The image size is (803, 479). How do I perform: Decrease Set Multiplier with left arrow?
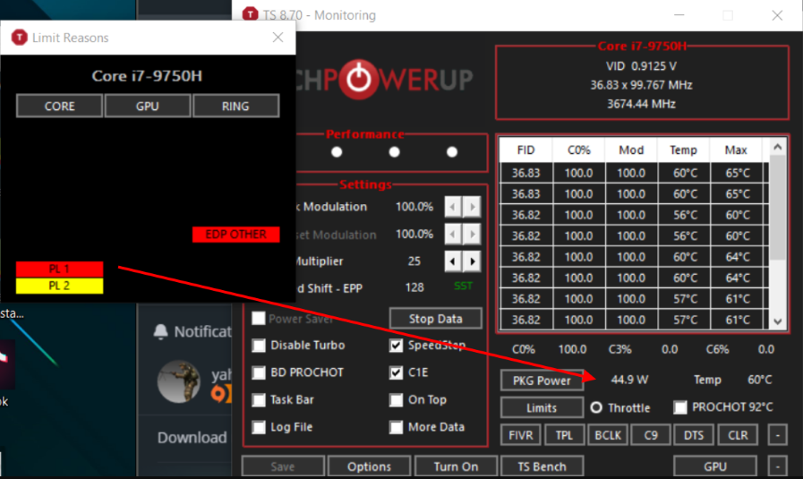pos(453,261)
